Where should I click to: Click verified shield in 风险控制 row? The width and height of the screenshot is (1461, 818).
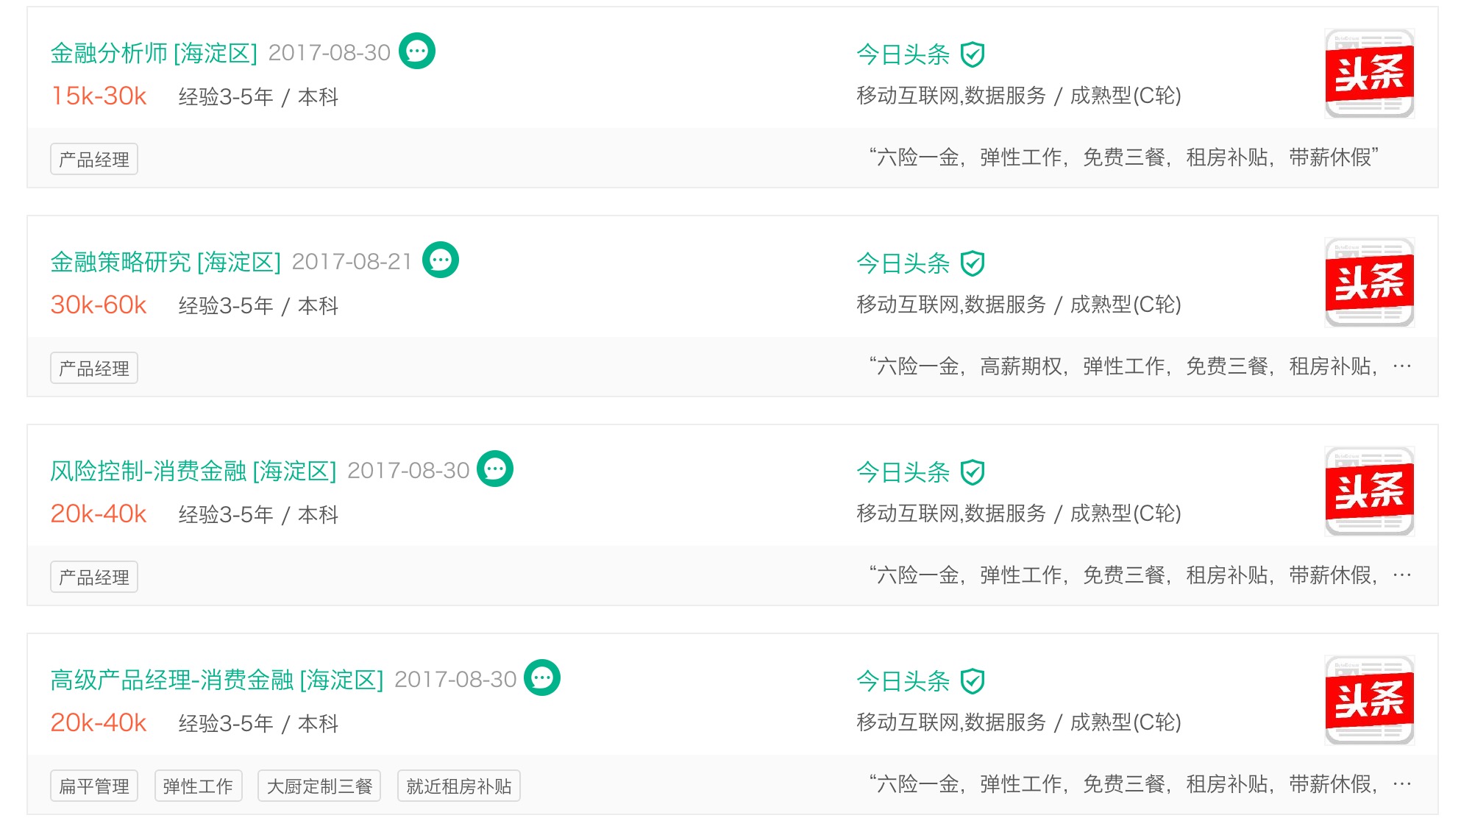tap(973, 472)
